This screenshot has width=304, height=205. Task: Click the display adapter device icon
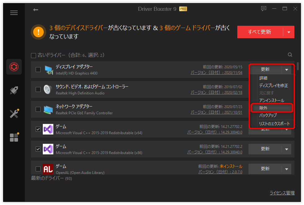(49, 70)
